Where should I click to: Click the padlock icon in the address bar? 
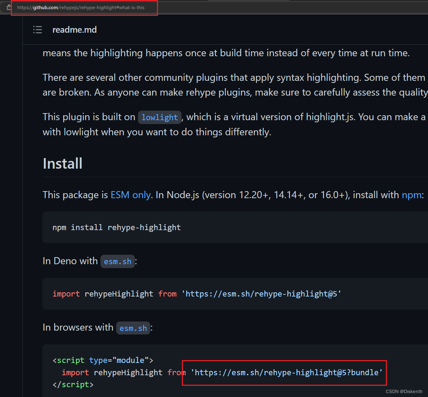click(x=9, y=7)
